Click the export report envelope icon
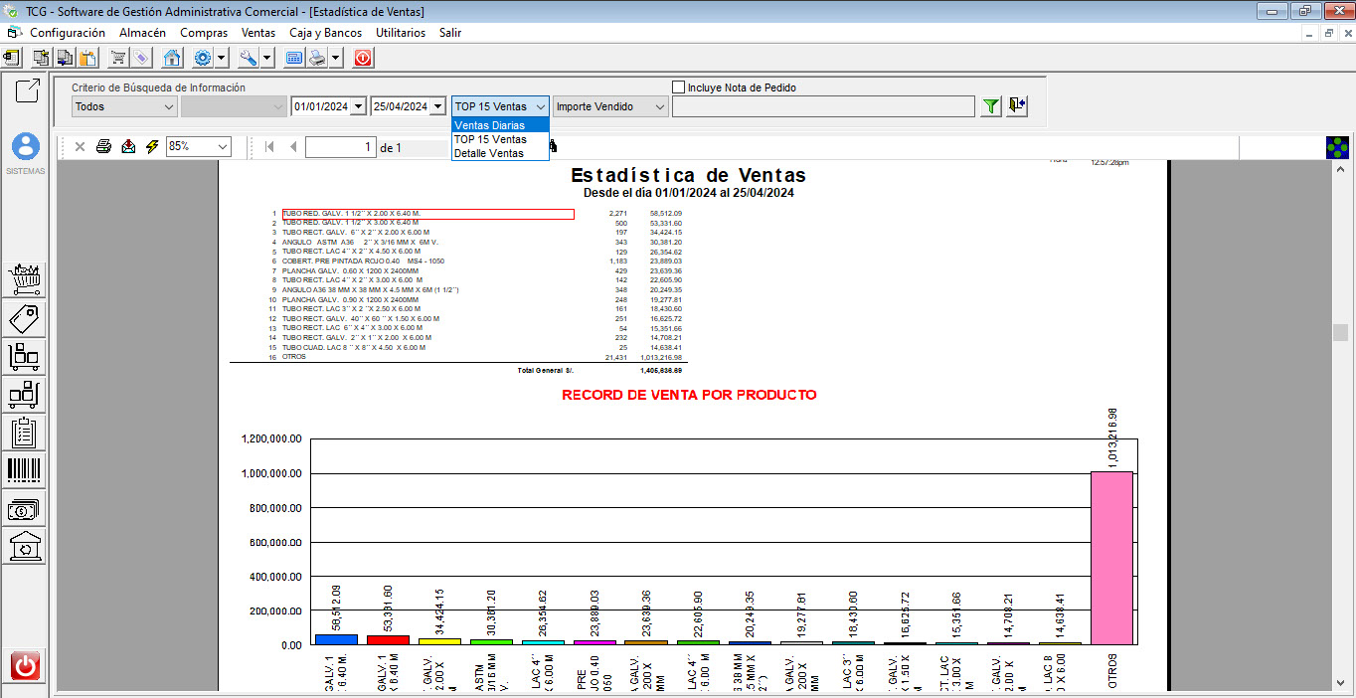Viewport: 1356px width, 698px height. [128, 147]
